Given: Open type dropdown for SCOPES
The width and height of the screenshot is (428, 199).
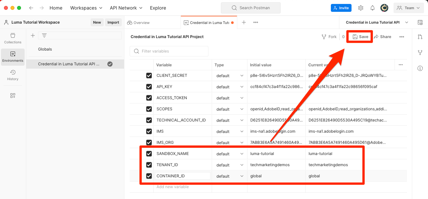Looking at the screenshot, I should tap(230, 109).
